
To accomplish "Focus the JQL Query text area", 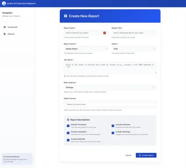I will [x=110, y=68].
